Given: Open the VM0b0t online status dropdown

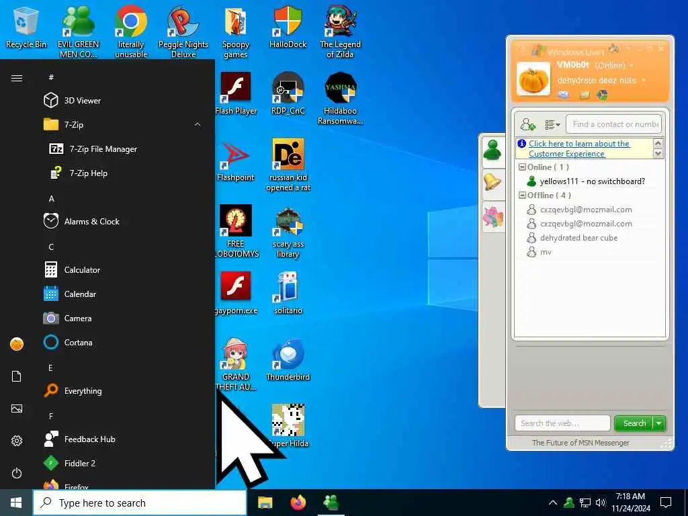Looking at the screenshot, I should point(632,65).
